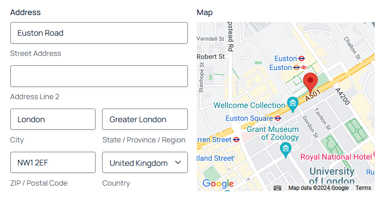Image resolution: width=385 pixels, height=203 pixels.
Task: Click the ZIP / Postal Code field
Action: point(53,163)
